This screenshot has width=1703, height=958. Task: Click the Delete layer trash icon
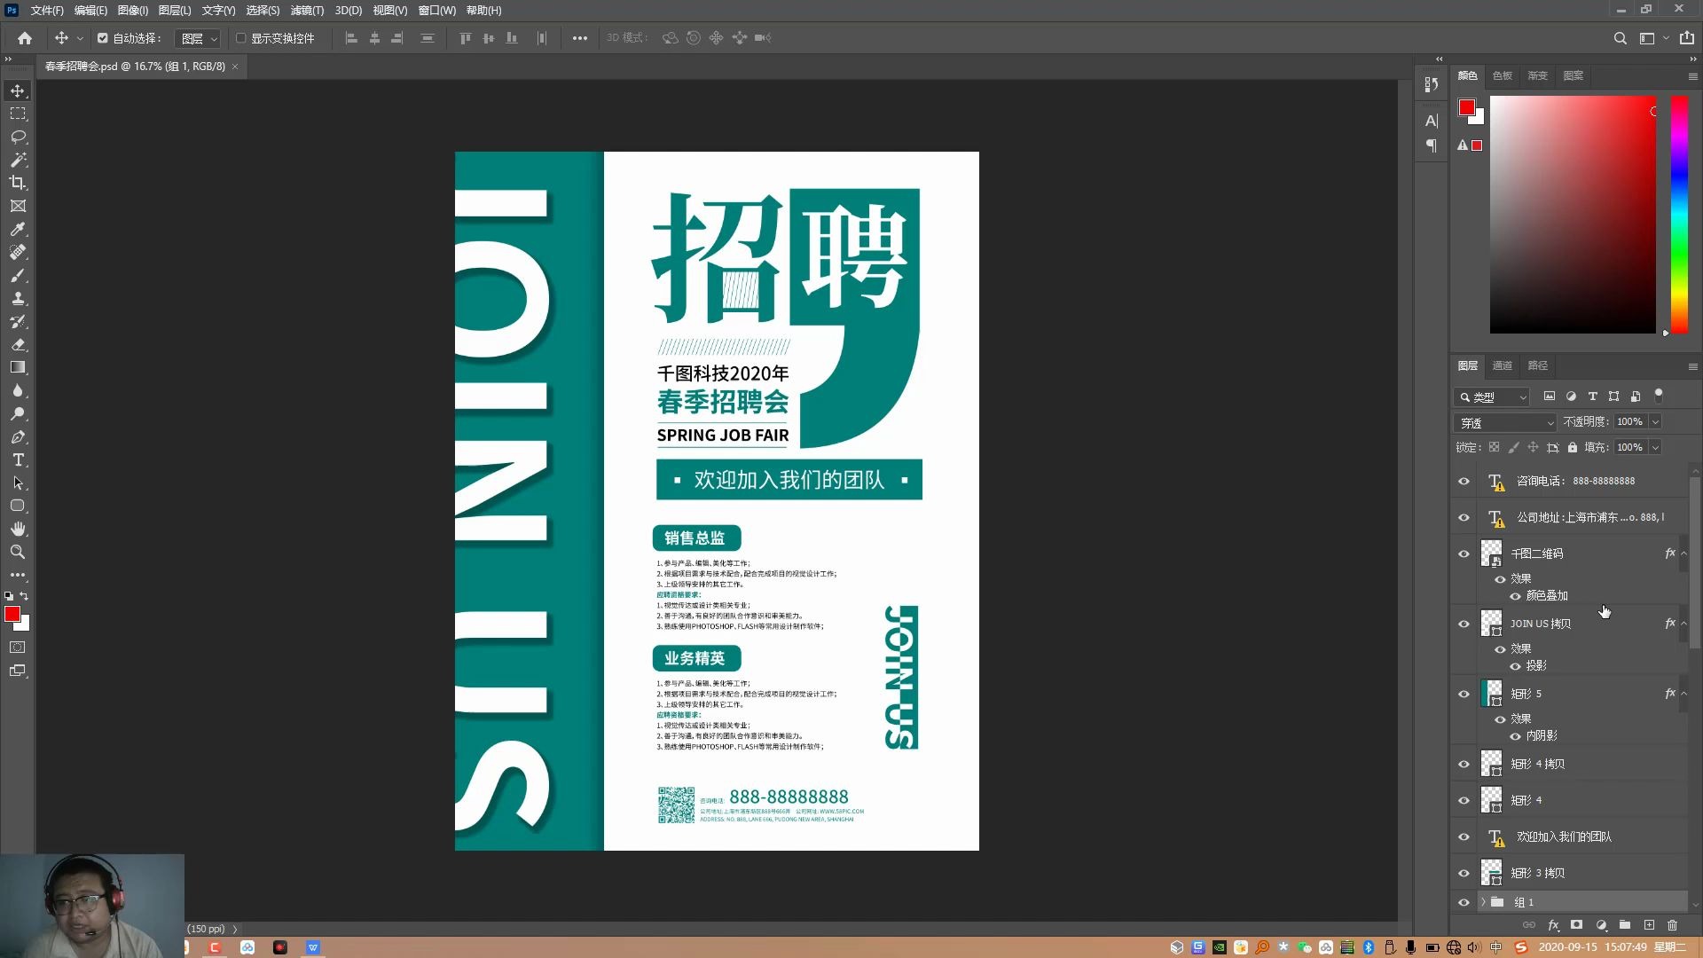click(1674, 925)
